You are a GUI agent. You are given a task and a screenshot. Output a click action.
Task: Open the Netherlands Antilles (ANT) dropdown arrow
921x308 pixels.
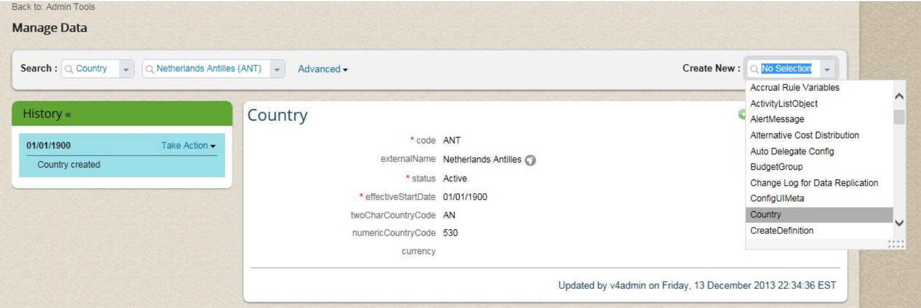pos(277,69)
